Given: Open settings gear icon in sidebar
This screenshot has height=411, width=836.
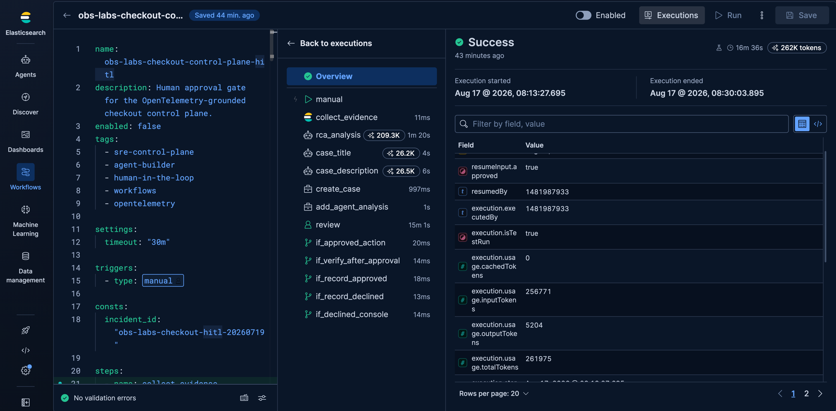Looking at the screenshot, I should [x=25, y=370].
